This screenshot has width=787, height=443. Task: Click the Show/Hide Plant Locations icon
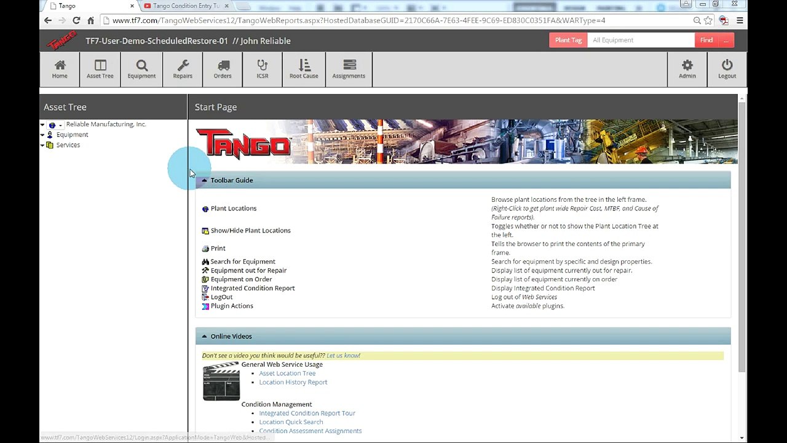tap(205, 231)
